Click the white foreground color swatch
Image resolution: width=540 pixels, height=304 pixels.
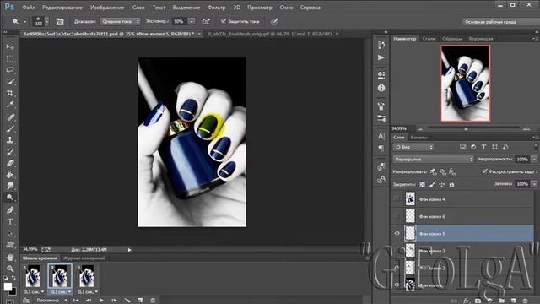tap(8, 286)
